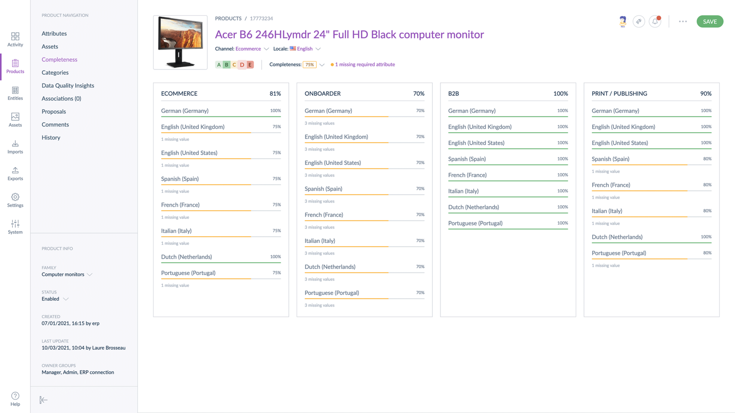This screenshot has height=413, width=735.
Task: Open Data Quality Insights
Action: click(x=68, y=85)
